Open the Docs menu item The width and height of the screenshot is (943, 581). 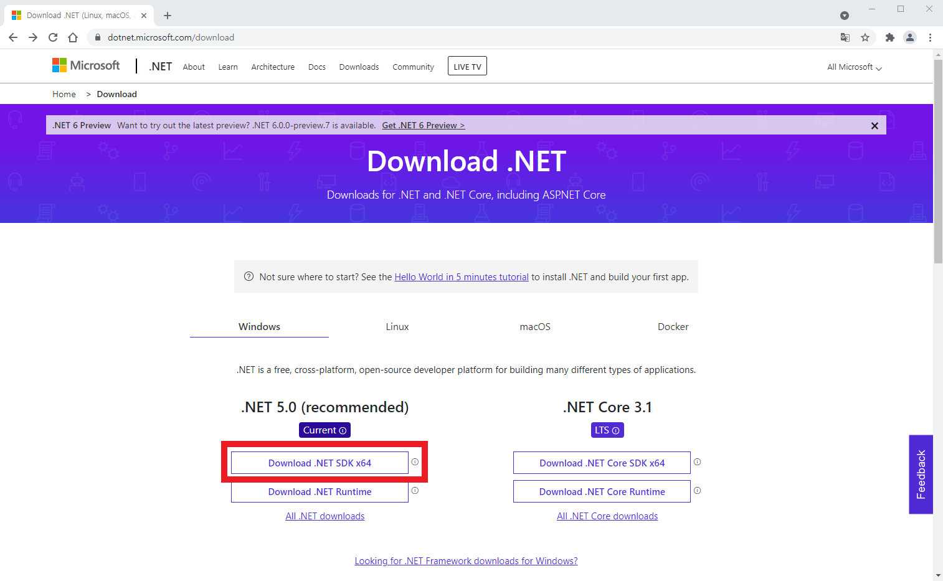317,67
